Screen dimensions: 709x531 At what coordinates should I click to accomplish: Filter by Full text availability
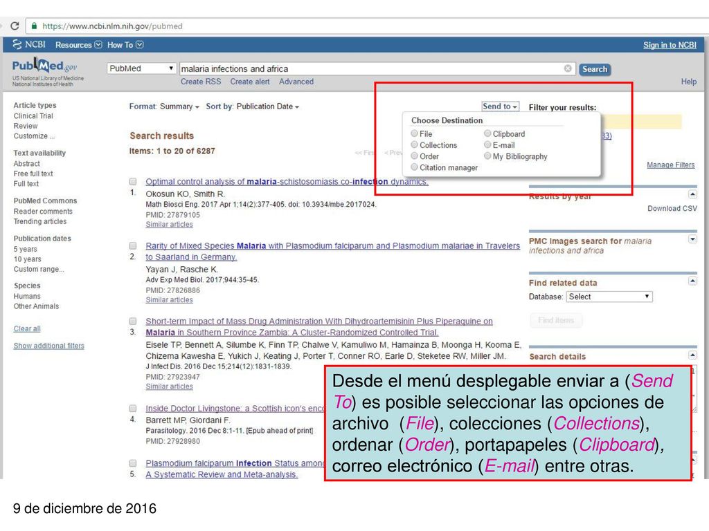tap(26, 183)
